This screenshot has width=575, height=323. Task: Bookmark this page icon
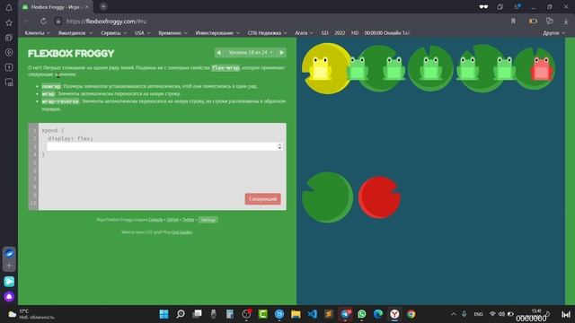[x=513, y=22]
